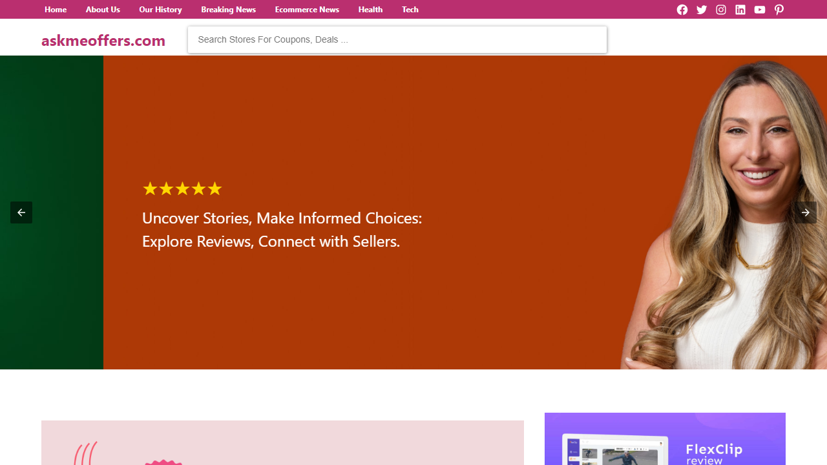Click the LinkedIn icon

point(740,10)
